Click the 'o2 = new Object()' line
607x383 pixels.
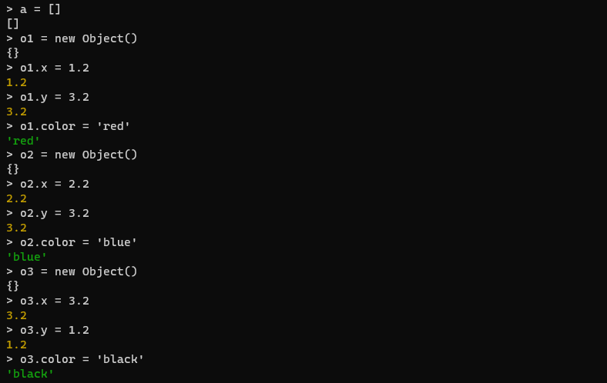tap(72, 155)
